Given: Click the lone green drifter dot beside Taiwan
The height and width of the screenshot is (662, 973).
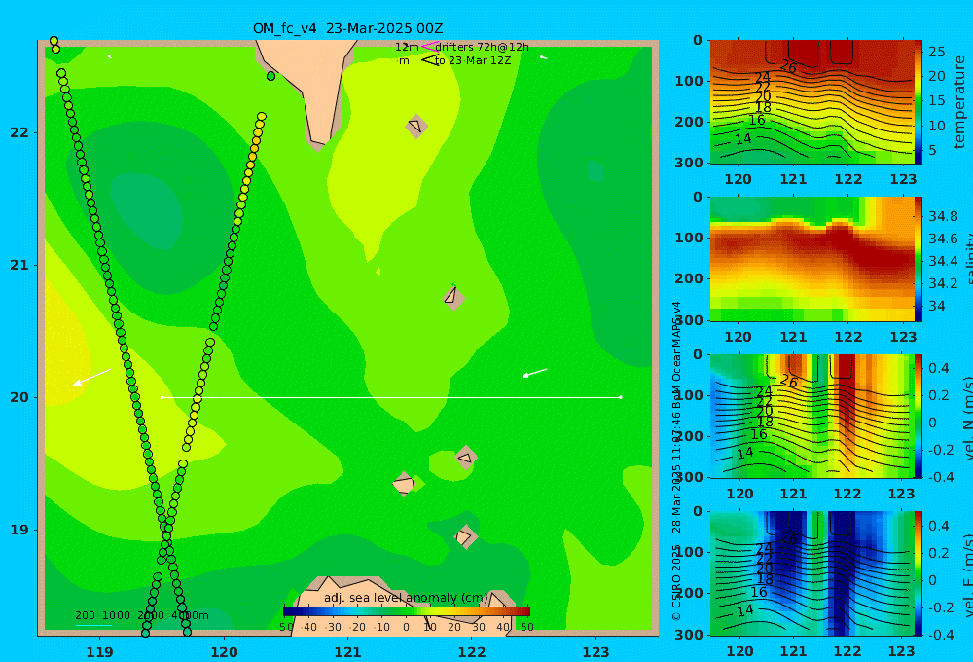Looking at the screenshot, I should (270, 76).
